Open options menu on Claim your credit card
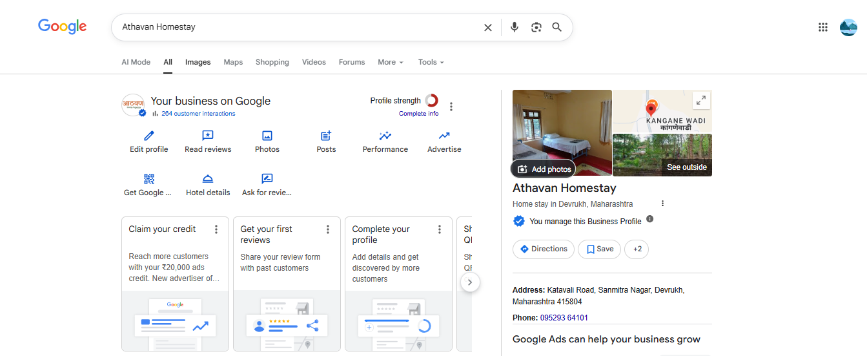Viewport: 867px width, 356px height. click(216, 229)
